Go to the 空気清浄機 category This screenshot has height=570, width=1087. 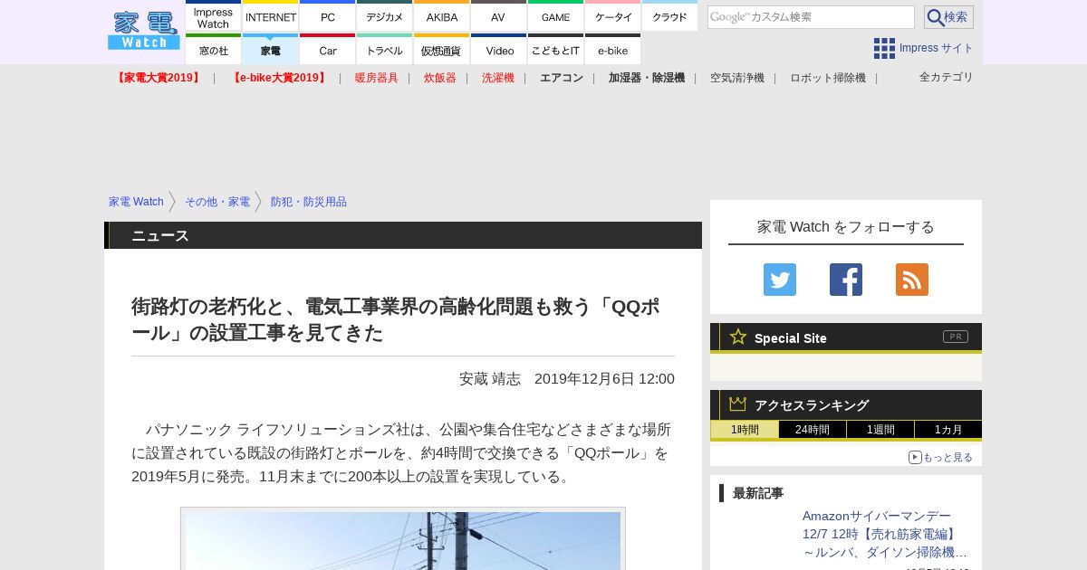(x=737, y=78)
